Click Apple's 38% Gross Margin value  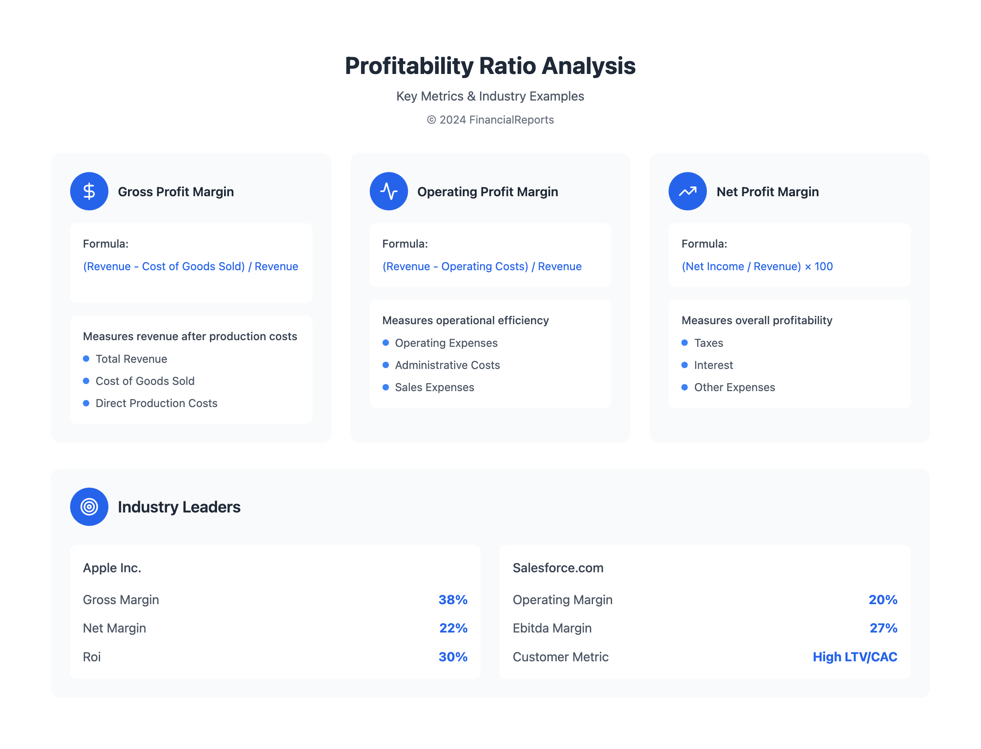pos(453,600)
